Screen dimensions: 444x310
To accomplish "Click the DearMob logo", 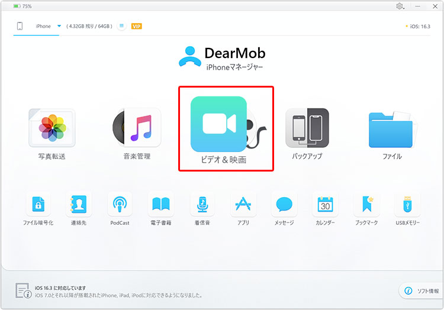I will pyautogui.click(x=222, y=59).
